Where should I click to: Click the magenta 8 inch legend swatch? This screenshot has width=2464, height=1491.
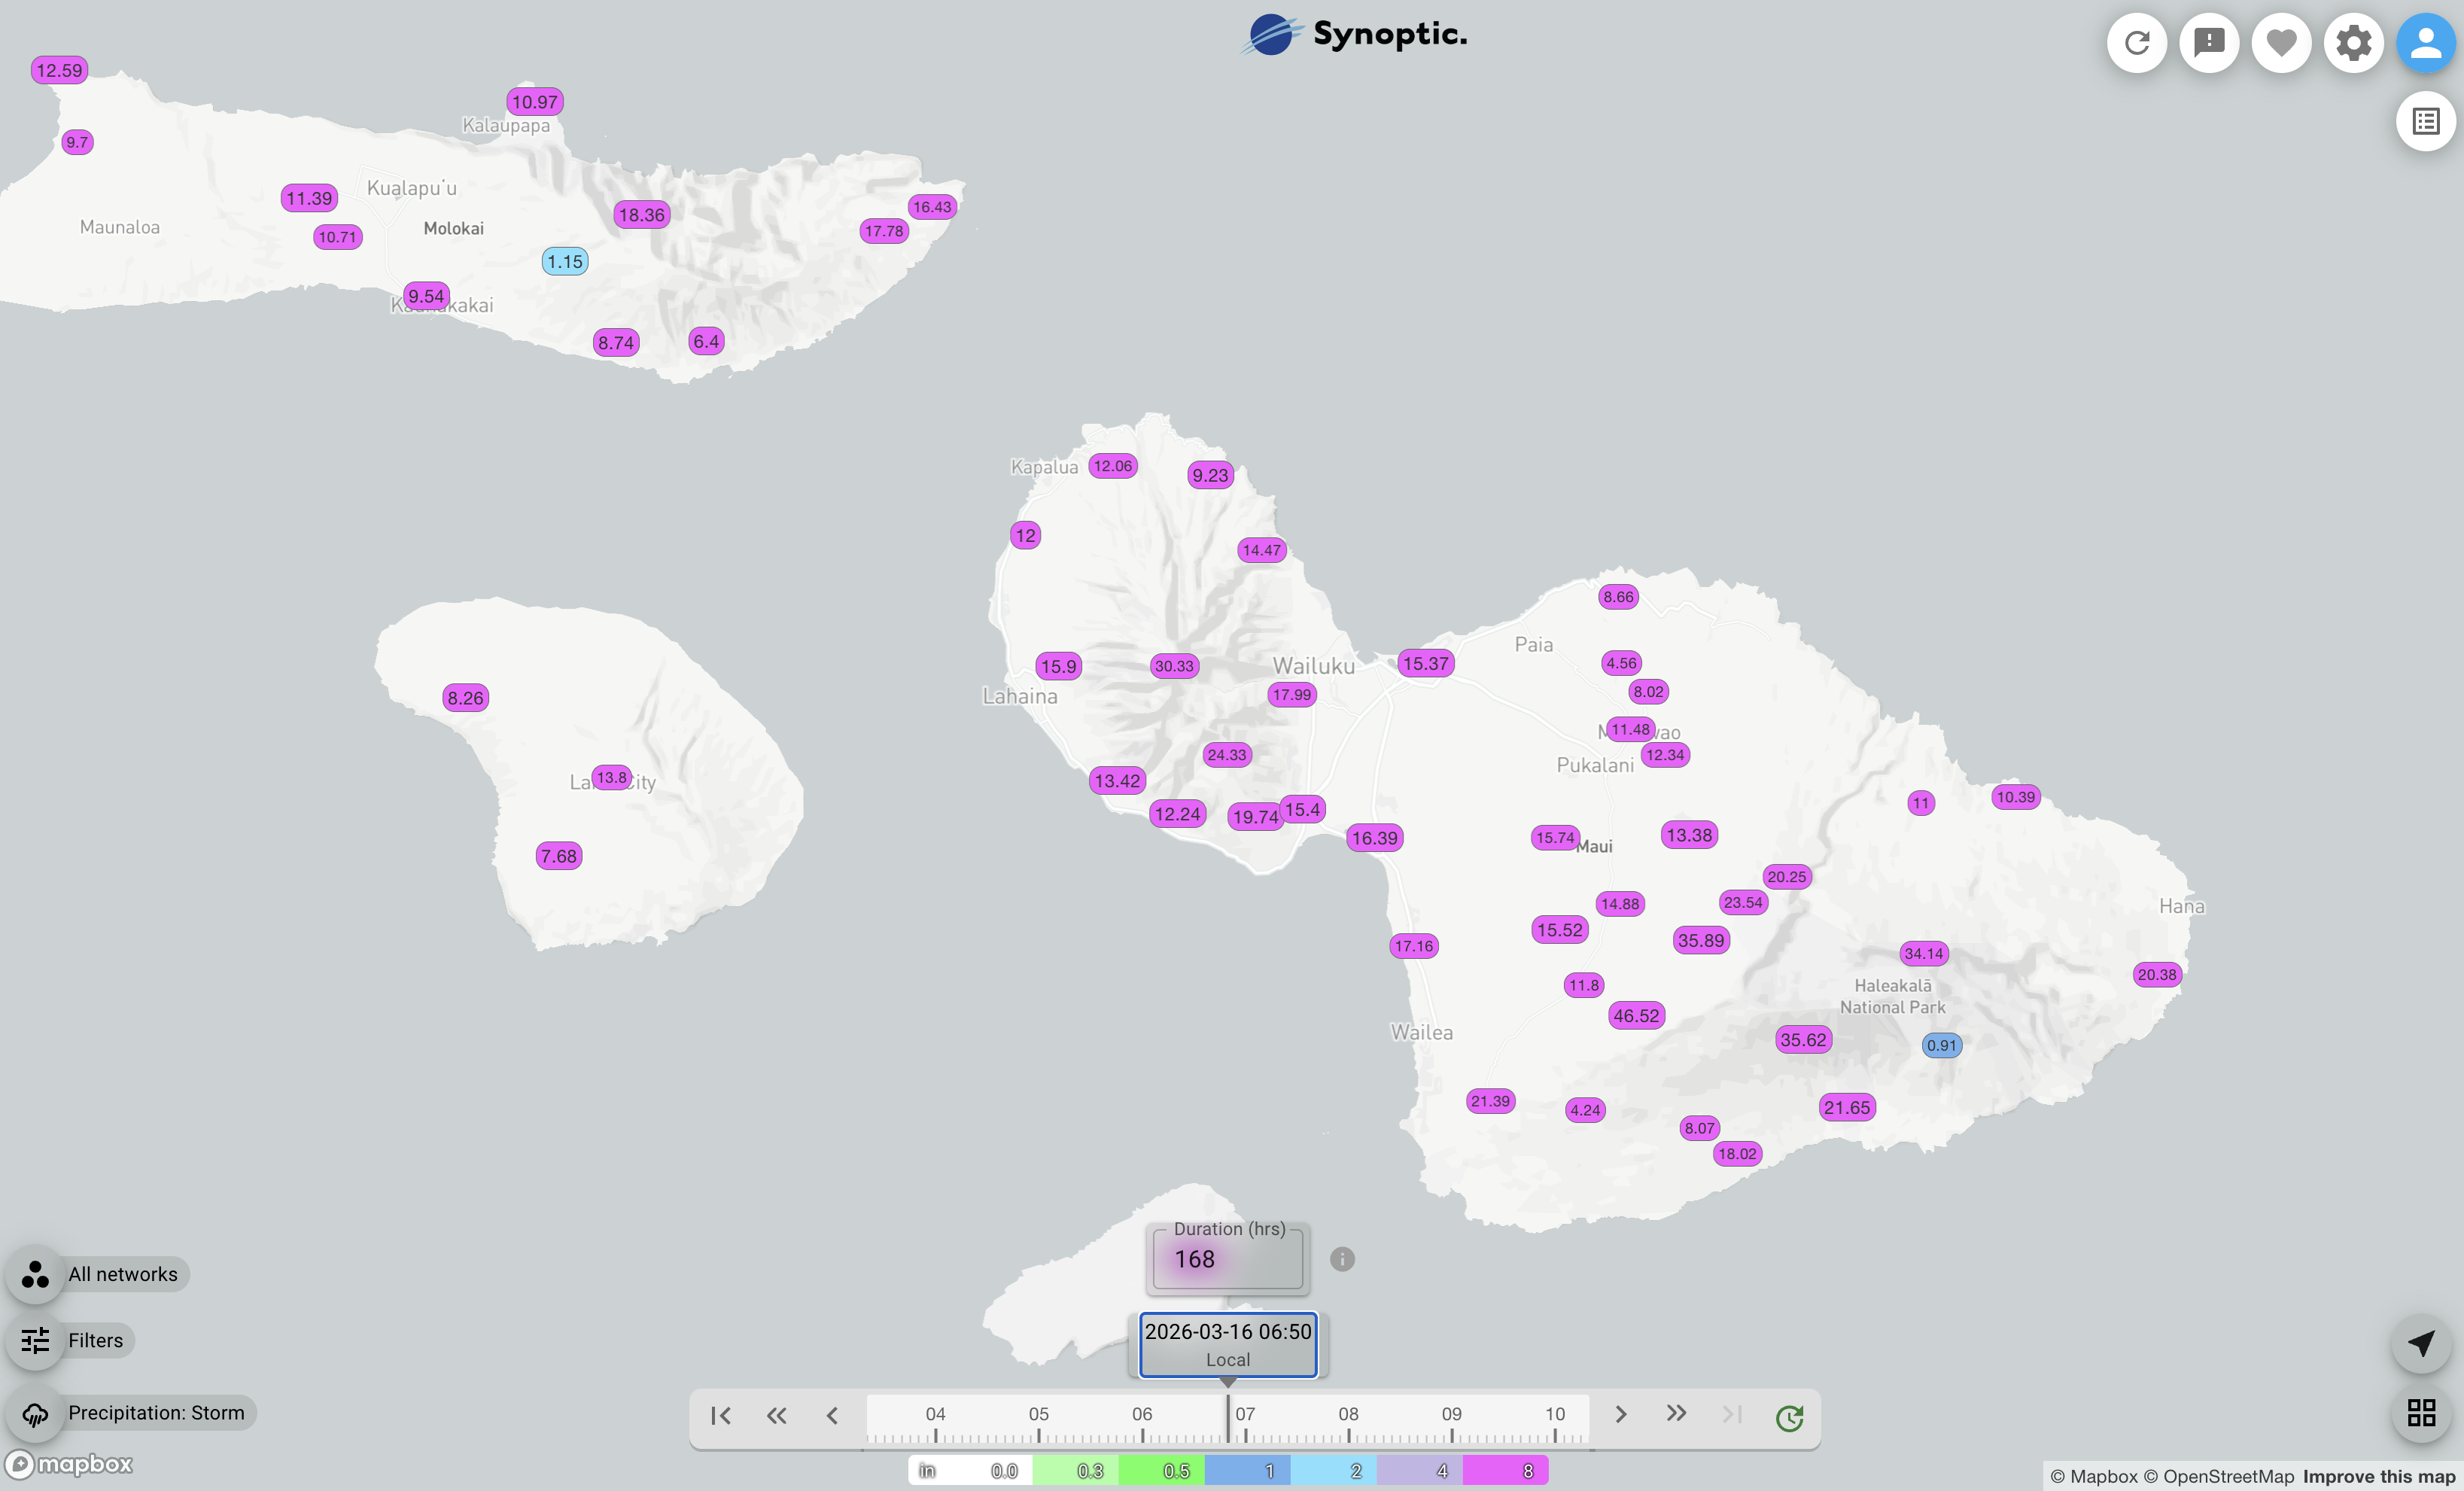pos(1505,1470)
